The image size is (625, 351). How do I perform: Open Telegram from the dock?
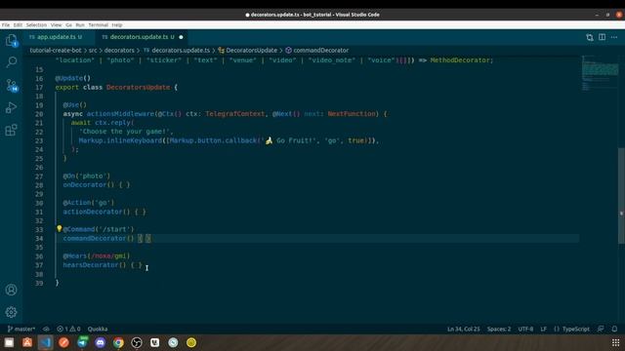82,342
